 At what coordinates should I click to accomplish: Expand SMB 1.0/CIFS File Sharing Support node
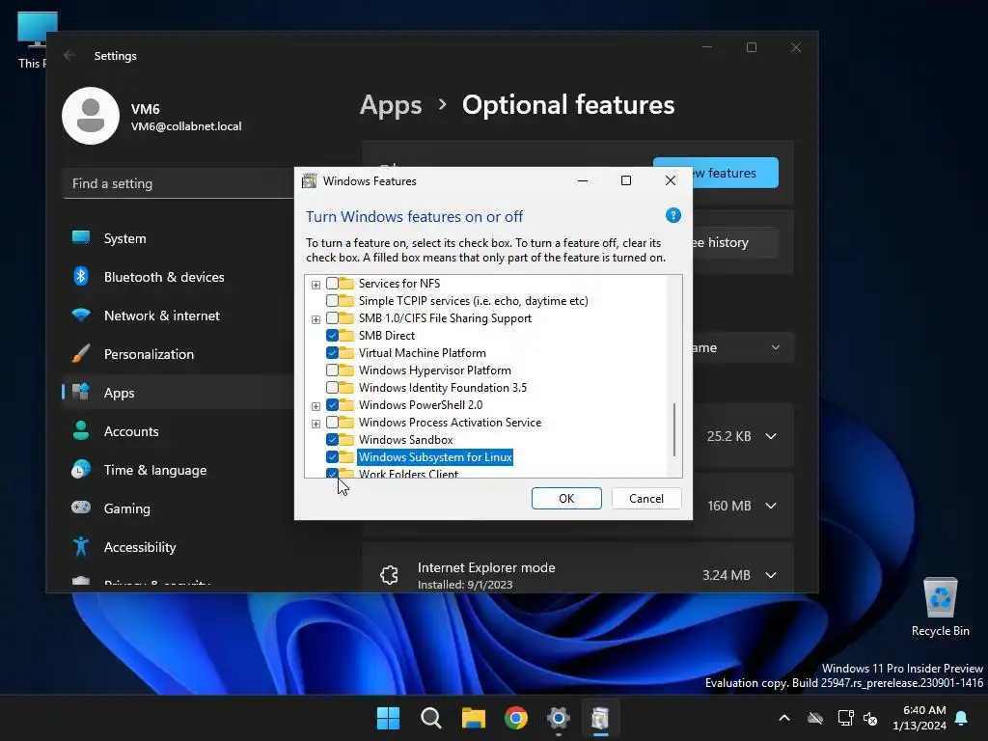(316, 319)
